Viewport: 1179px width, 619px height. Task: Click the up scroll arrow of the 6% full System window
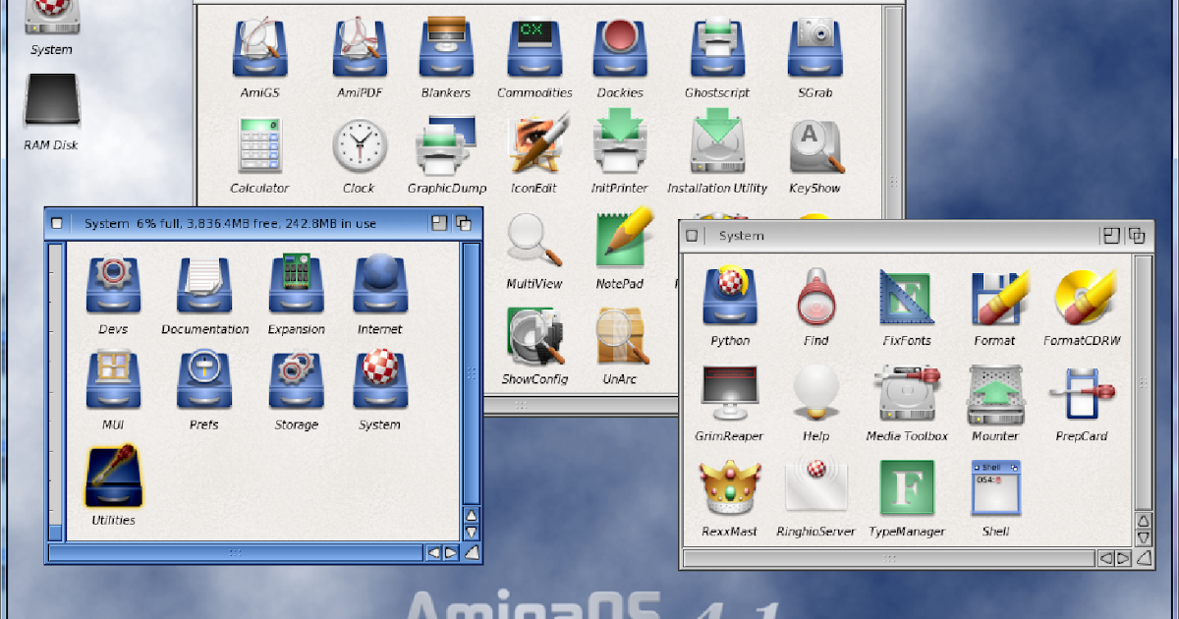click(472, 516)
